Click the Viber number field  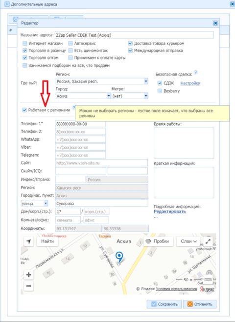pos(80,147)
